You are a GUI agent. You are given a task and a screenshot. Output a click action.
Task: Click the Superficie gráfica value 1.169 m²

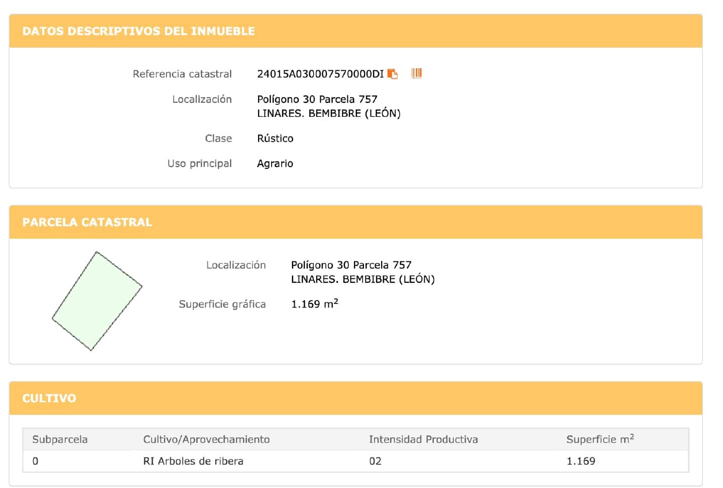(x=314, y=304)
